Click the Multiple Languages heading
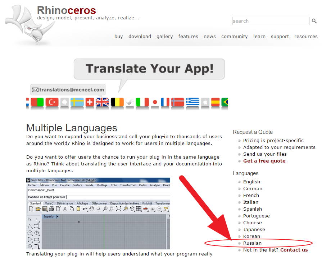 tap(72, 128)
